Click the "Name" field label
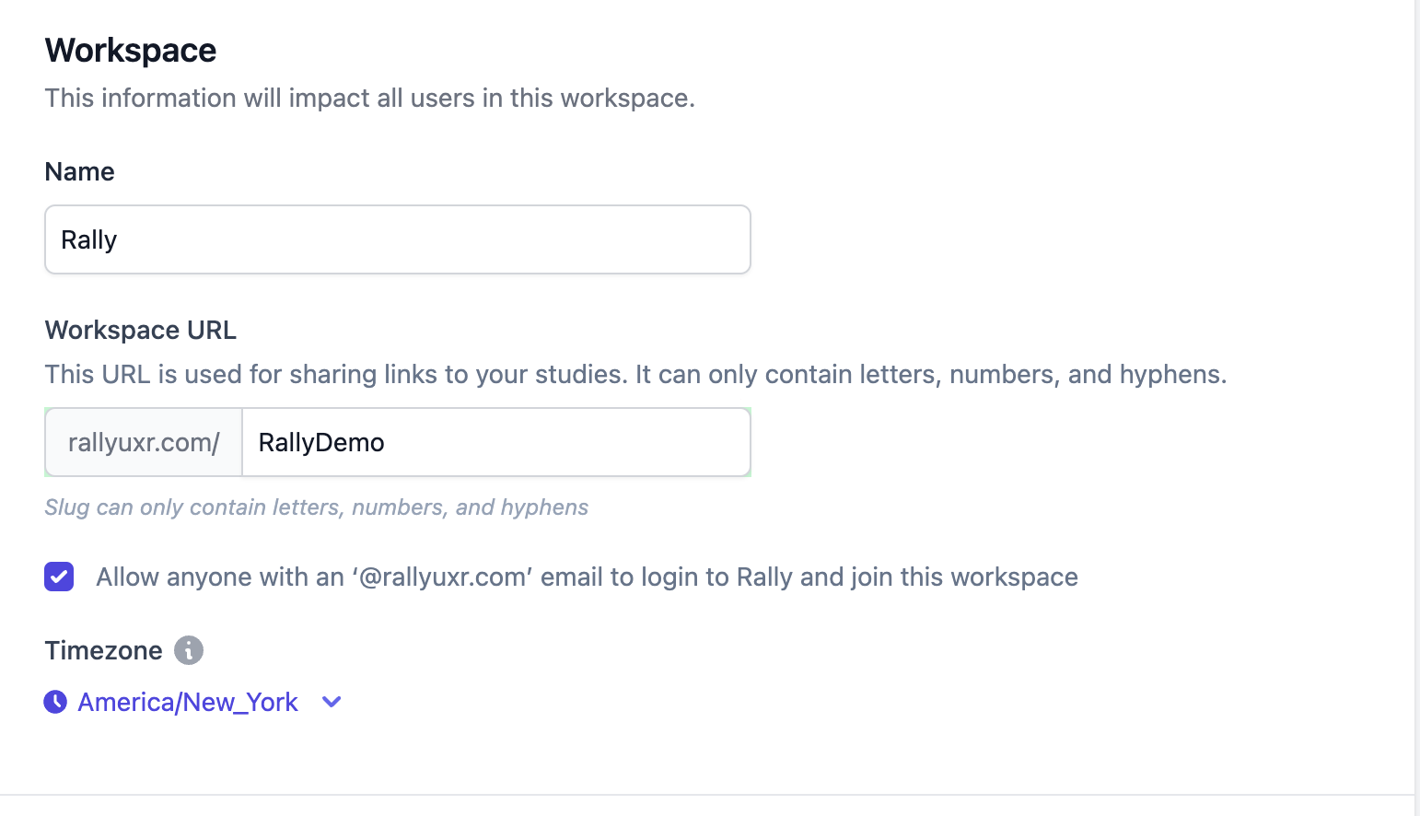This screenshot has height=816, width=1420. coord(80,171)
